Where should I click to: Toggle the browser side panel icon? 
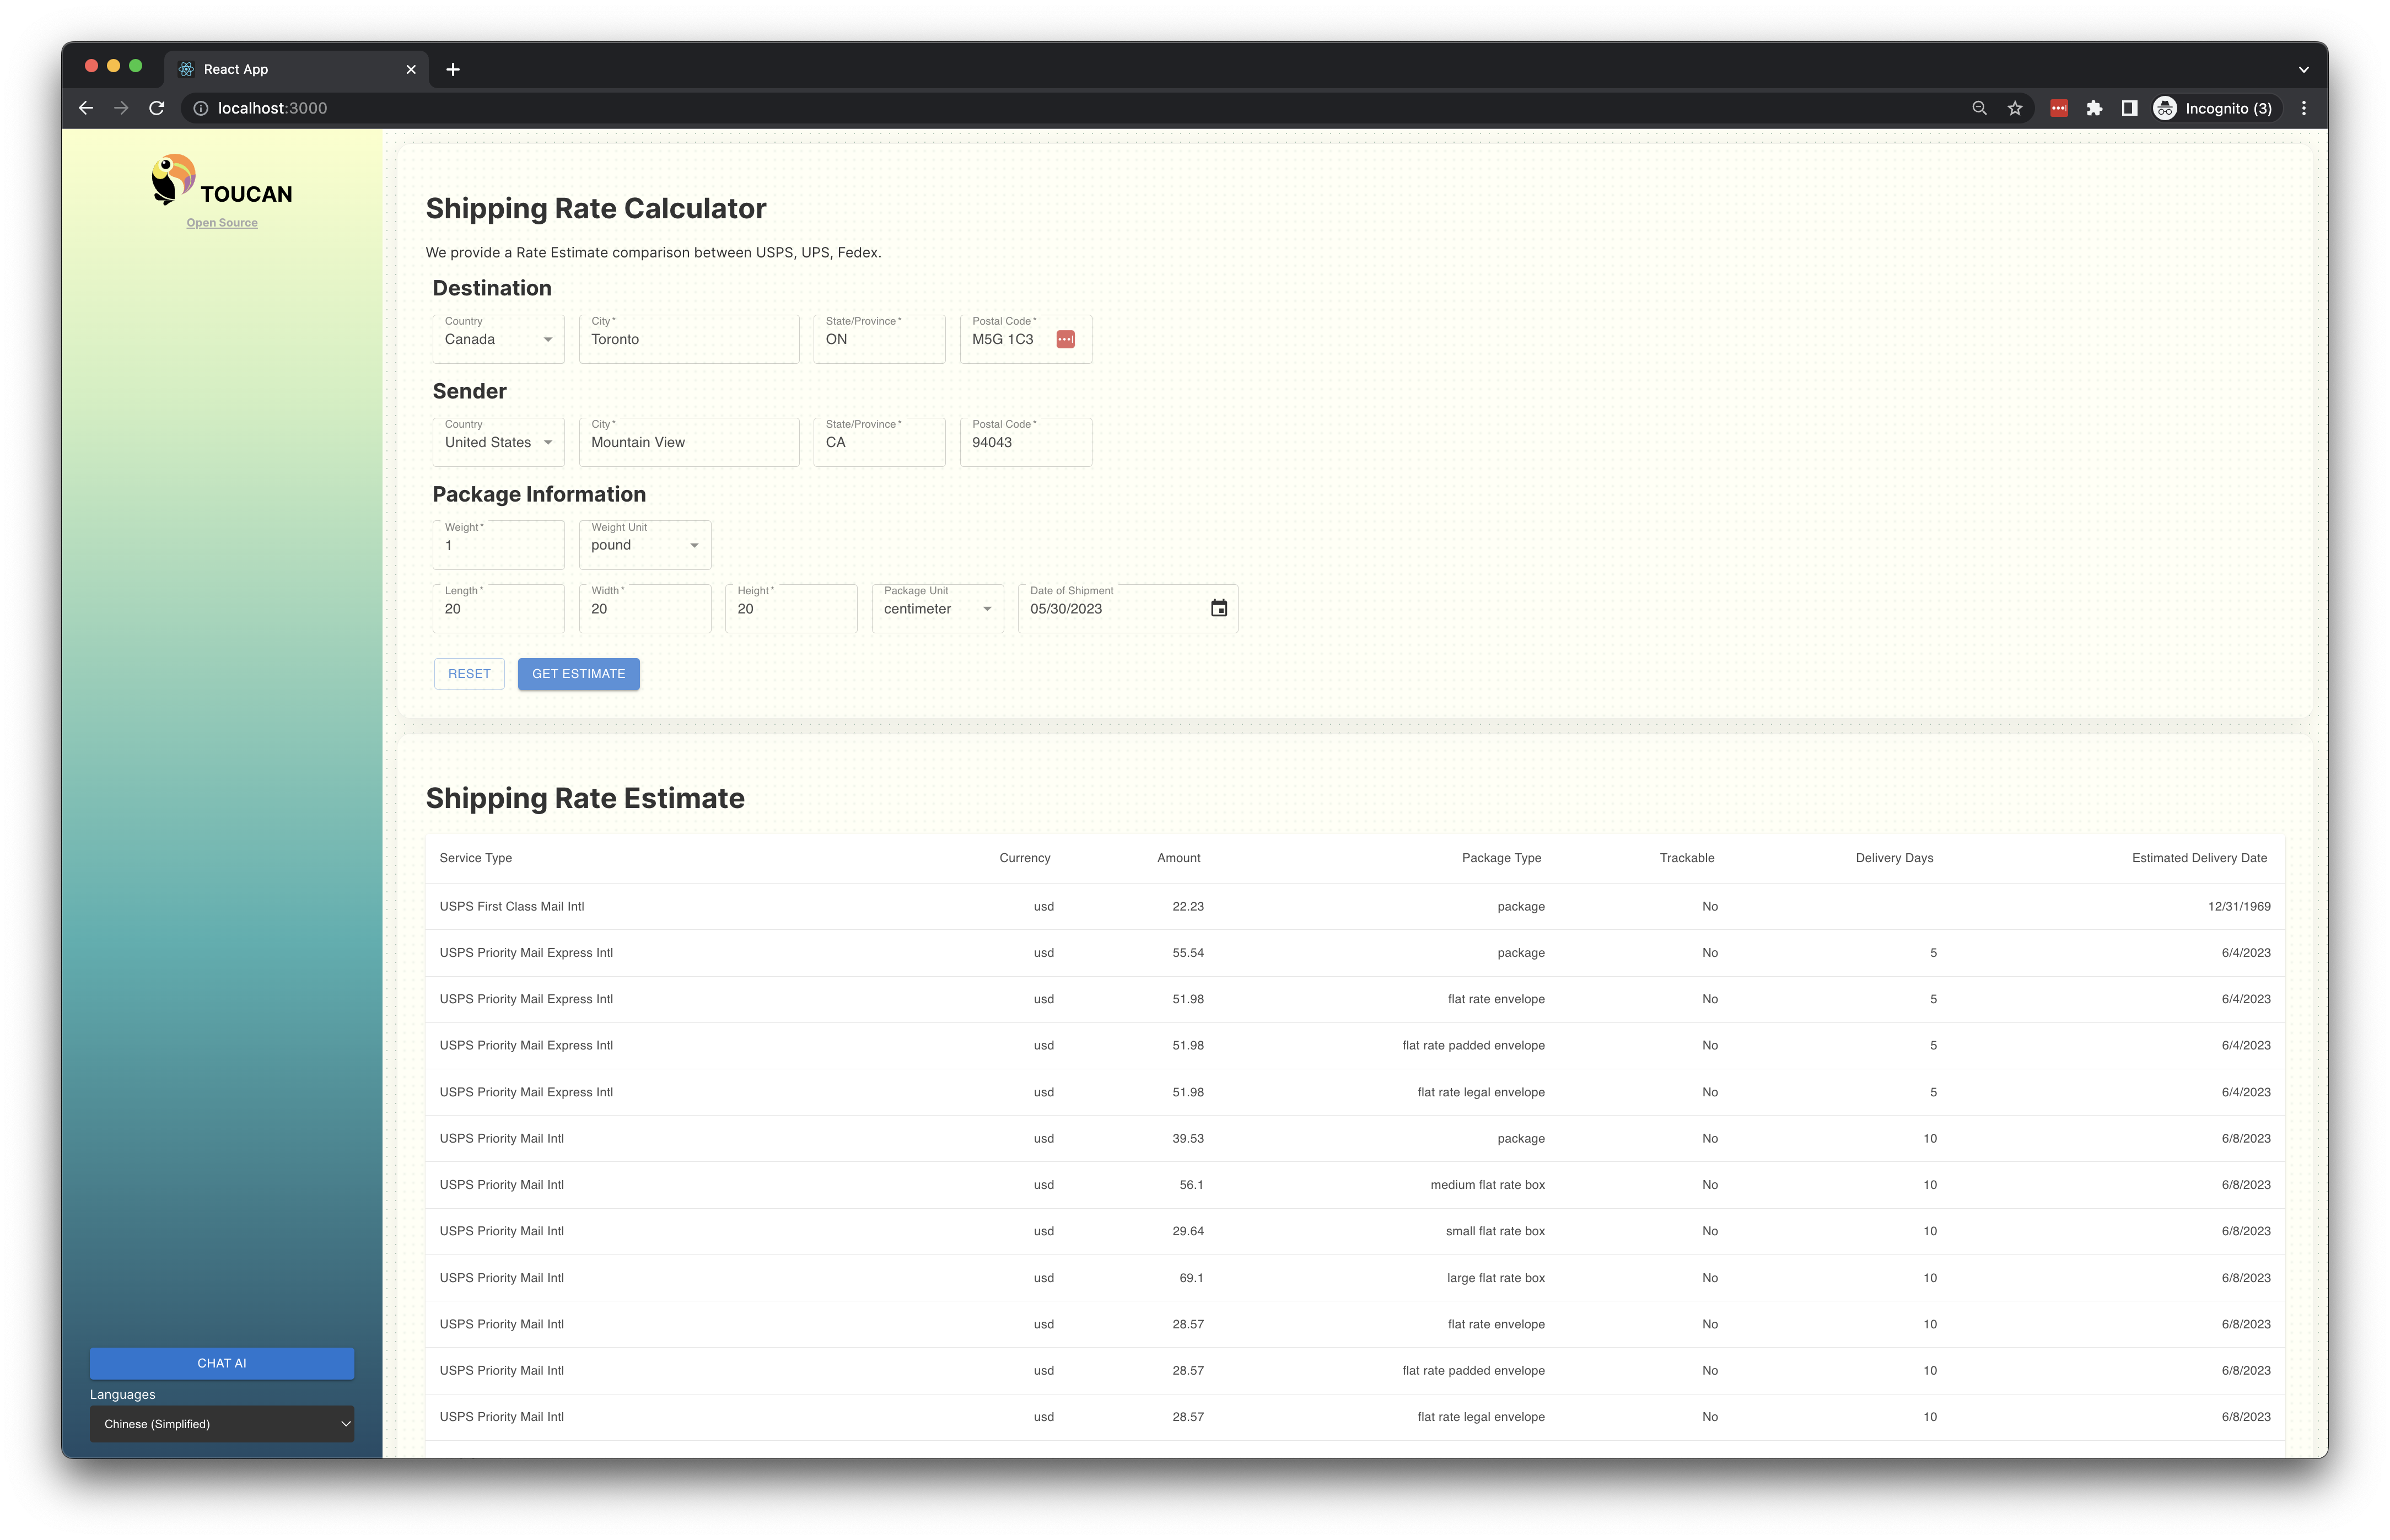(x=2129, y=108)
